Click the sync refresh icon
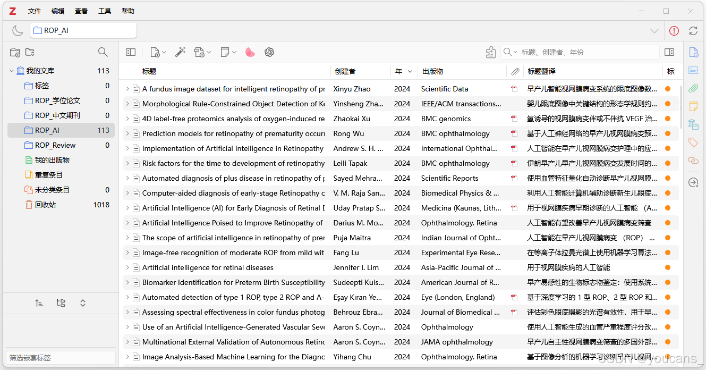This screenshot has height=370, width=706. [x=693, y=31]
